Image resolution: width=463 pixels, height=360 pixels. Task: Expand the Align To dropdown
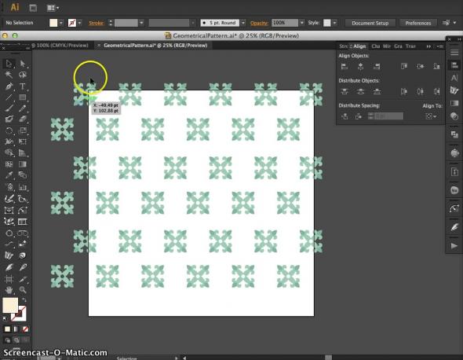coord(431,116)
